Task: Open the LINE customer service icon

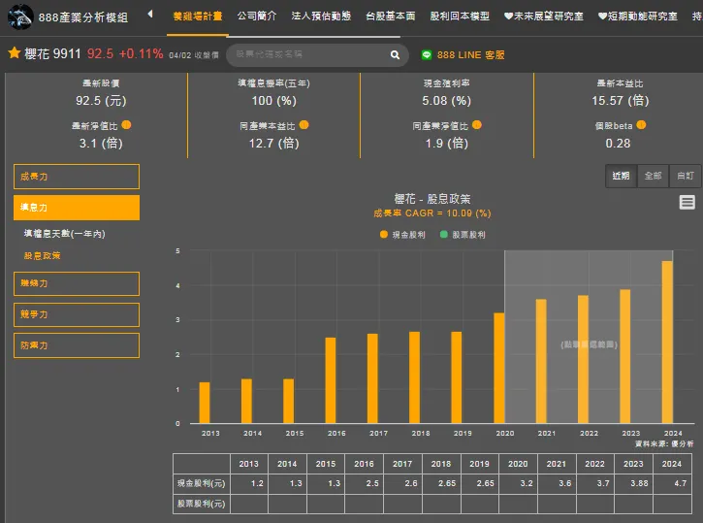Action: click(x=427, y=54)
